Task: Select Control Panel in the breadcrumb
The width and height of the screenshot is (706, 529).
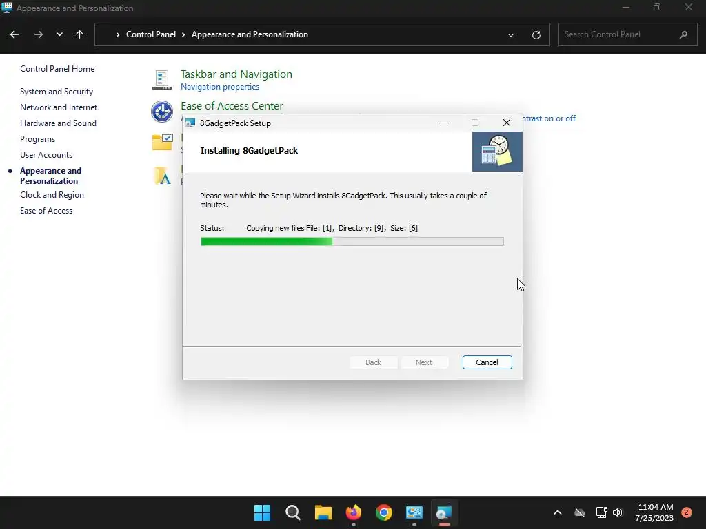Action: point(151,34)
